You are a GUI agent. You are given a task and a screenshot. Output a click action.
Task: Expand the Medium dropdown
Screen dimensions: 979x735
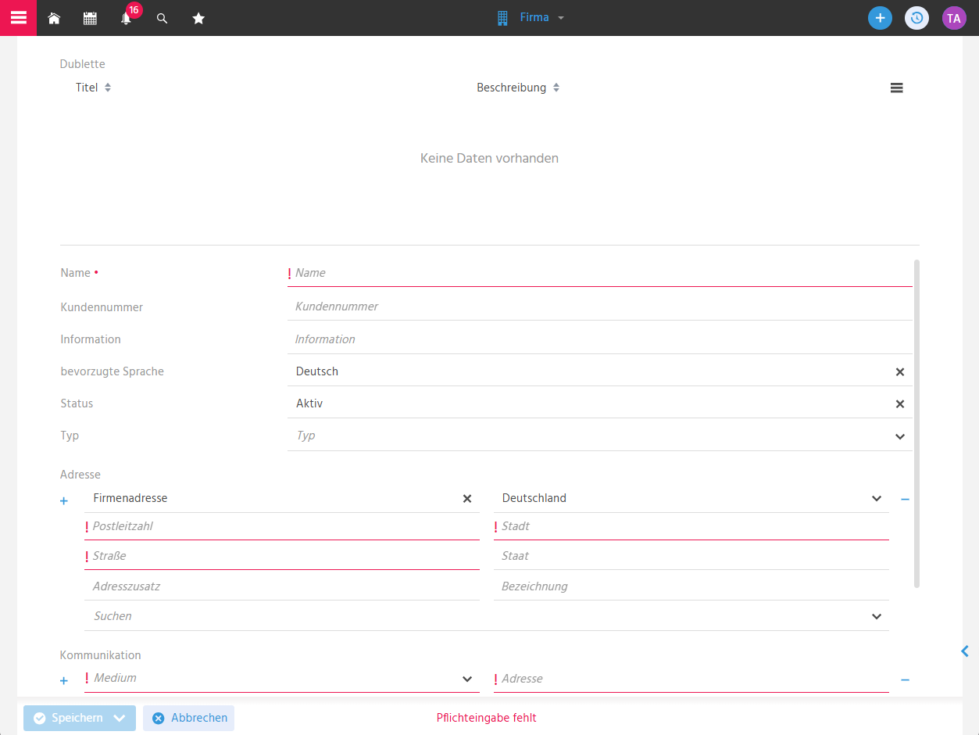point(467,679)
